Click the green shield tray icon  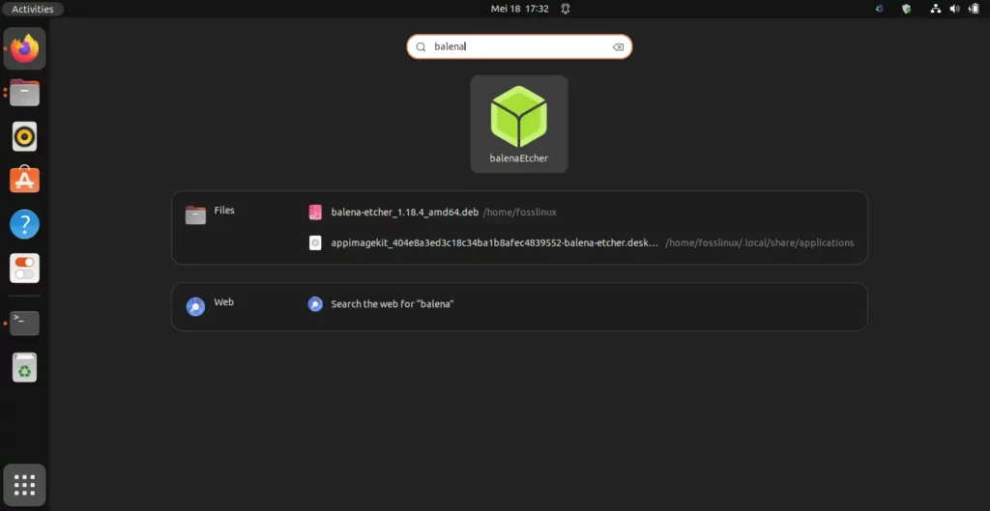907,9
